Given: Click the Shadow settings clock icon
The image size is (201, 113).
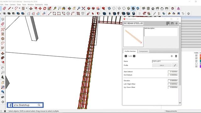Looking at the screenshot, I should tap(172, 8).
